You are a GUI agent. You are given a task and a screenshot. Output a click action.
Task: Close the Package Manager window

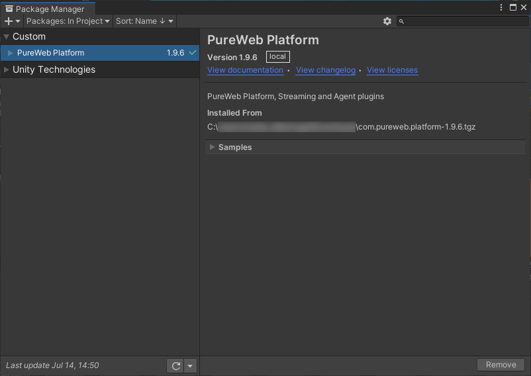(524, 7)
